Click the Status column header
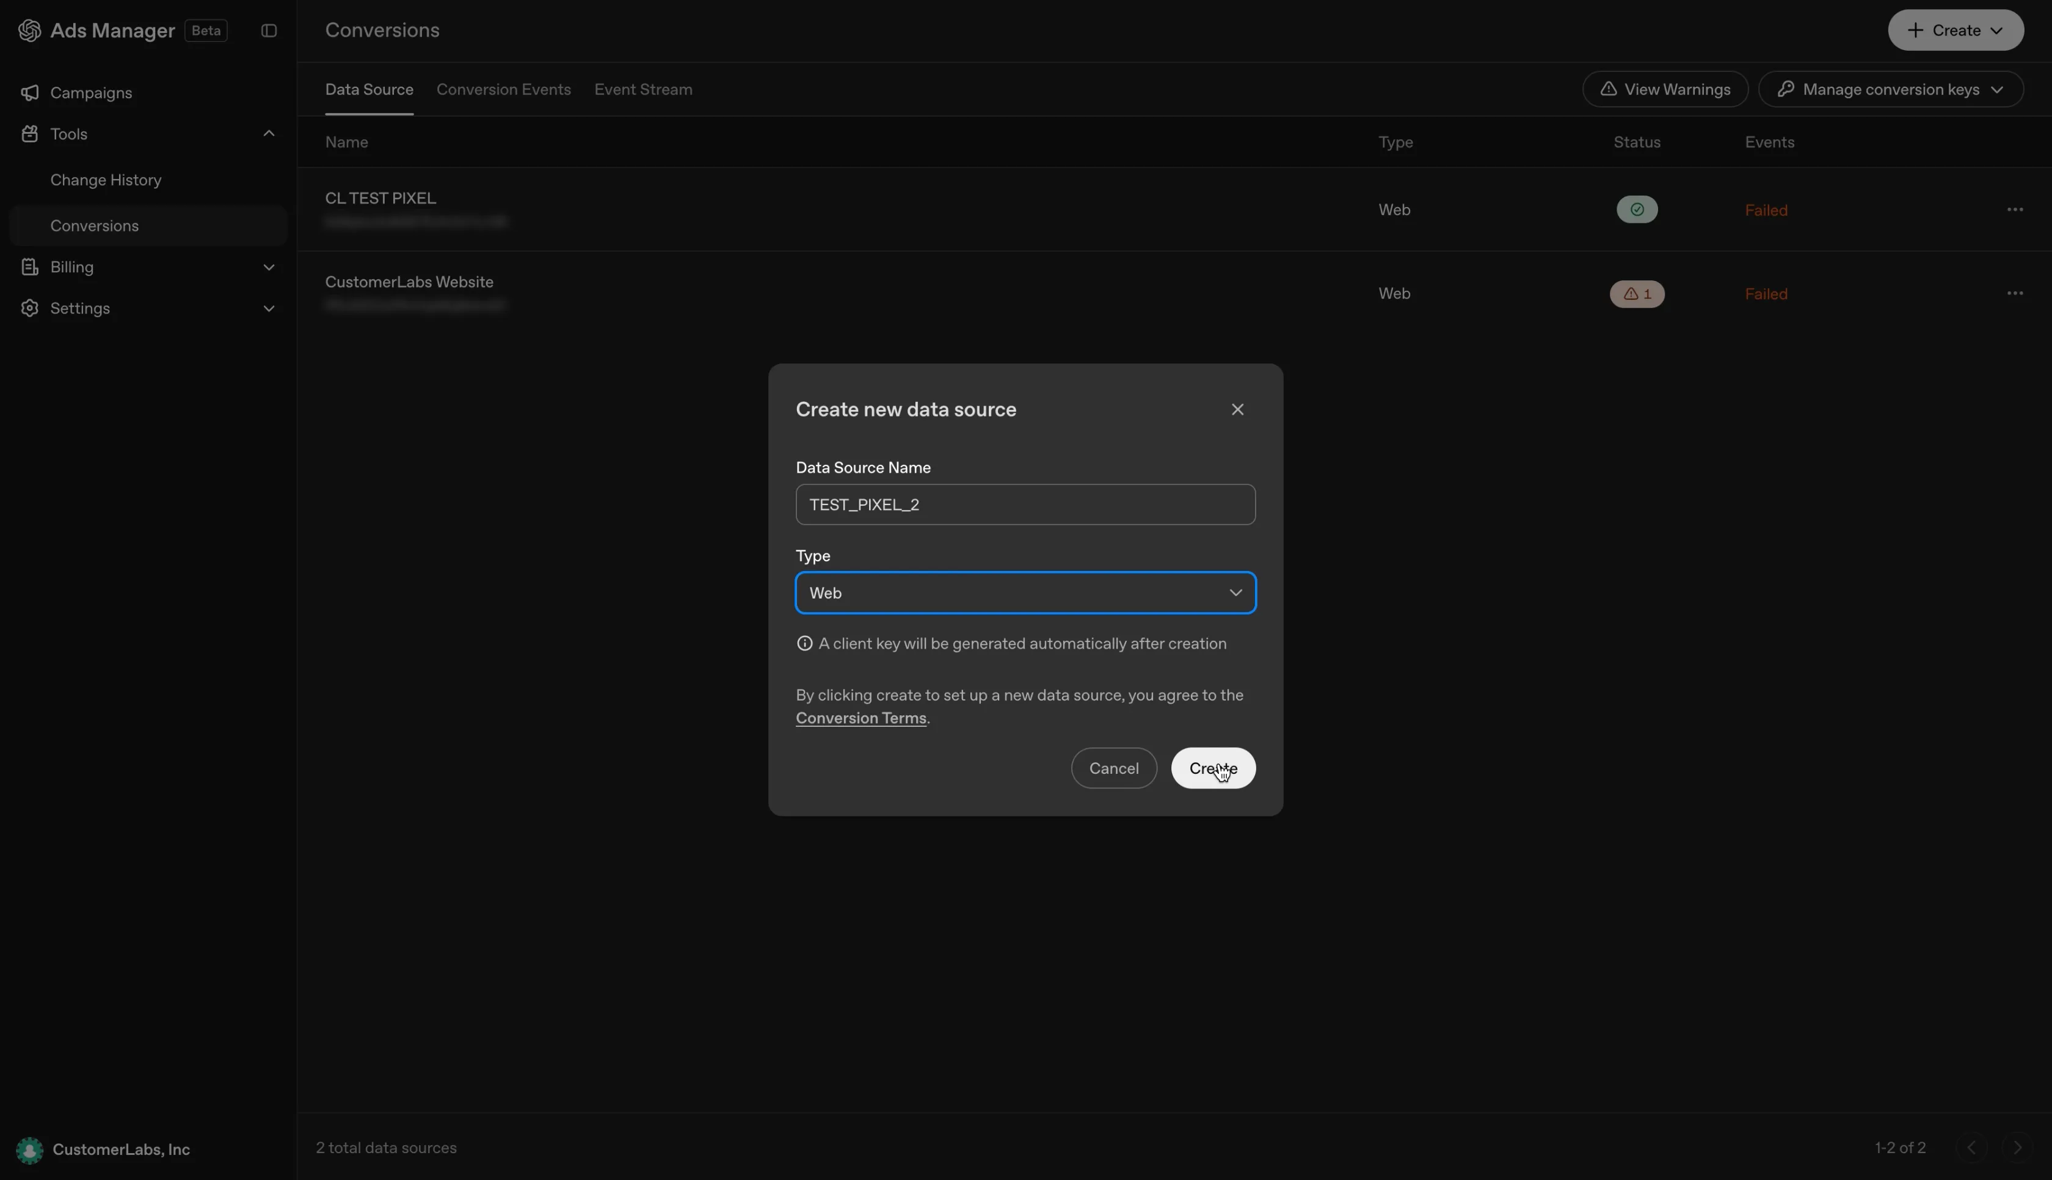 coord(1637,143)
